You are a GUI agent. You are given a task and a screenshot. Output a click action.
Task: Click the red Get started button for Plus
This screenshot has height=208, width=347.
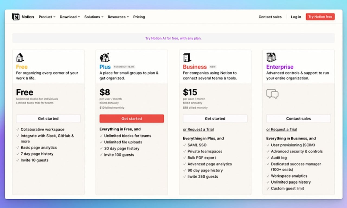[132, 119]
